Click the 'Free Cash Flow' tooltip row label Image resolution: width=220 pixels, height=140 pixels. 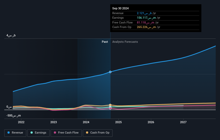coord(122,22)
